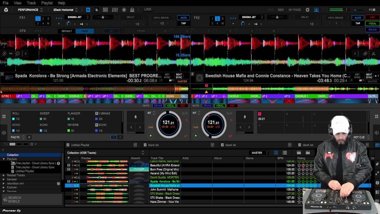The image size is (380, 214).
Task: Click deck 1 green play button
Action: (x=151, y=136)
